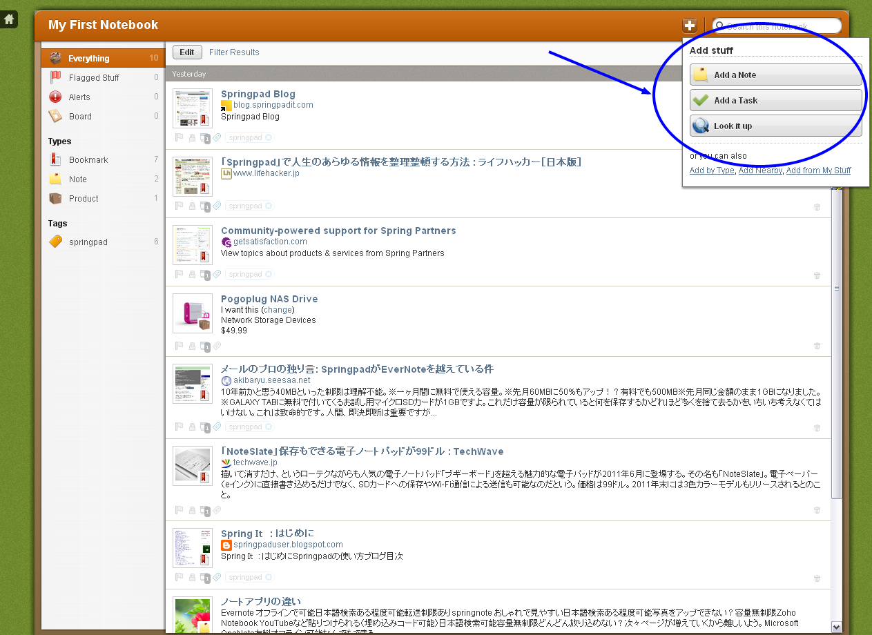Delete the lifehacker.jp bookmark with trash icon

pos(817,207)
